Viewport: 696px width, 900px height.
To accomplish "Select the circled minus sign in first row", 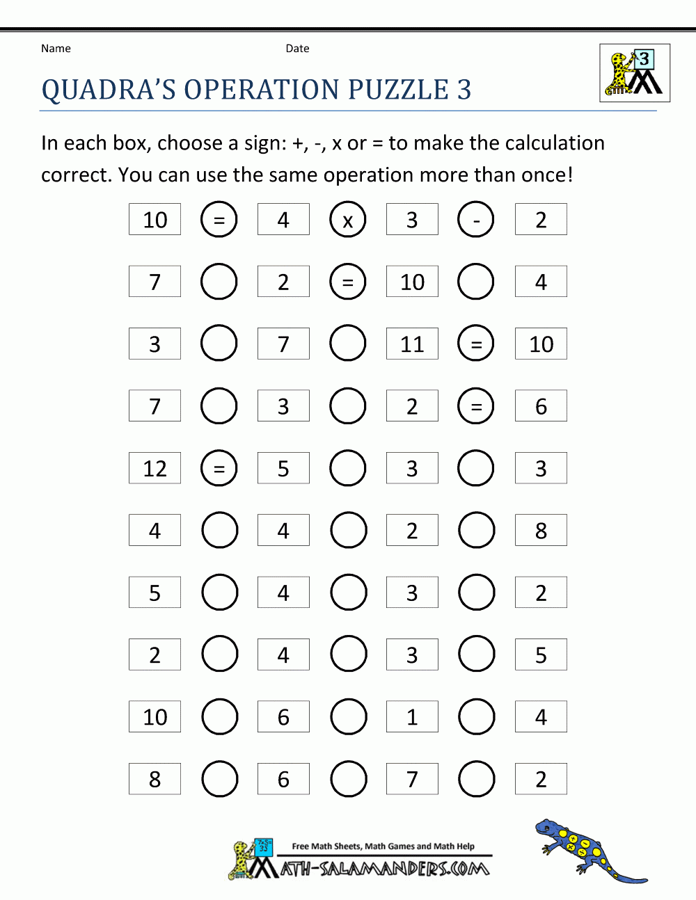I will (476, 220).
